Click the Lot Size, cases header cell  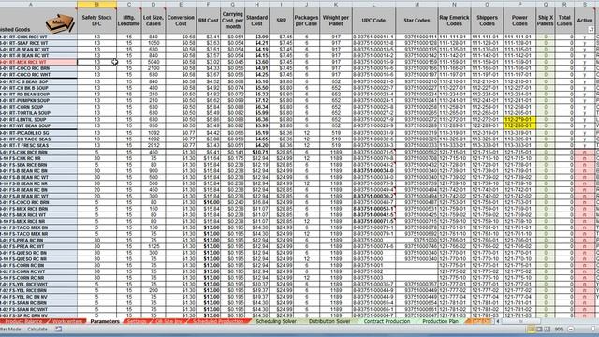(153, 21)
